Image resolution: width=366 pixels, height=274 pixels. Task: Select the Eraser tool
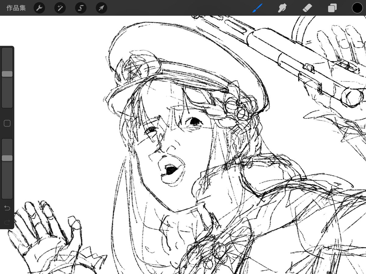[307, 8]
